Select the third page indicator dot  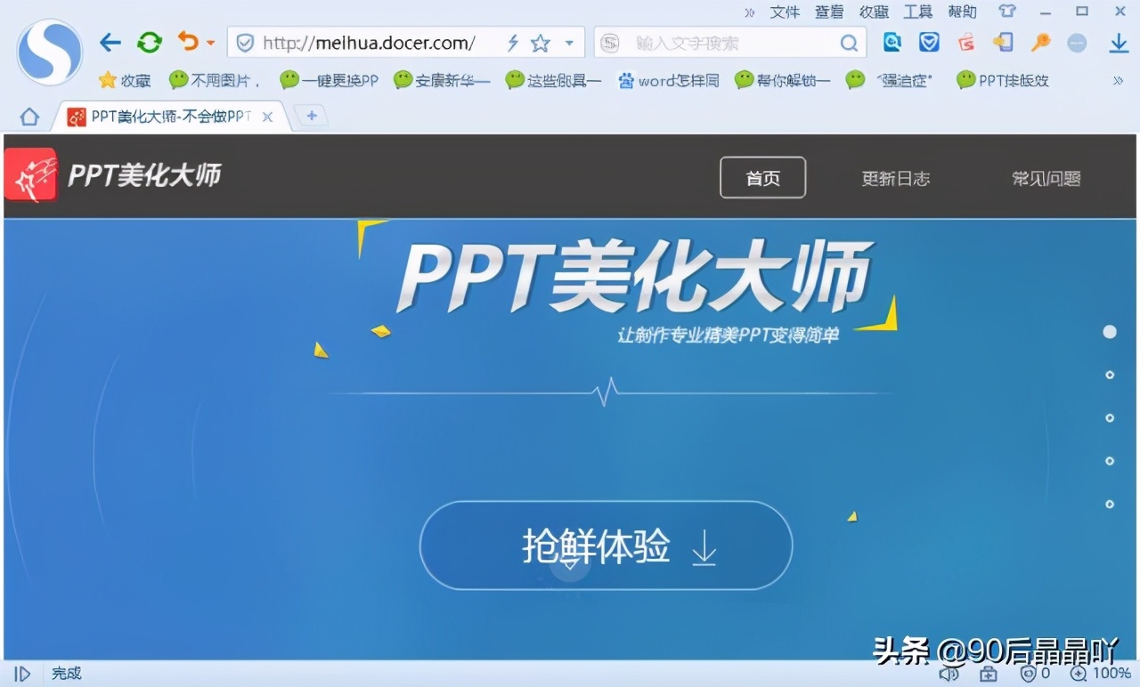[x=1110, y=417]
